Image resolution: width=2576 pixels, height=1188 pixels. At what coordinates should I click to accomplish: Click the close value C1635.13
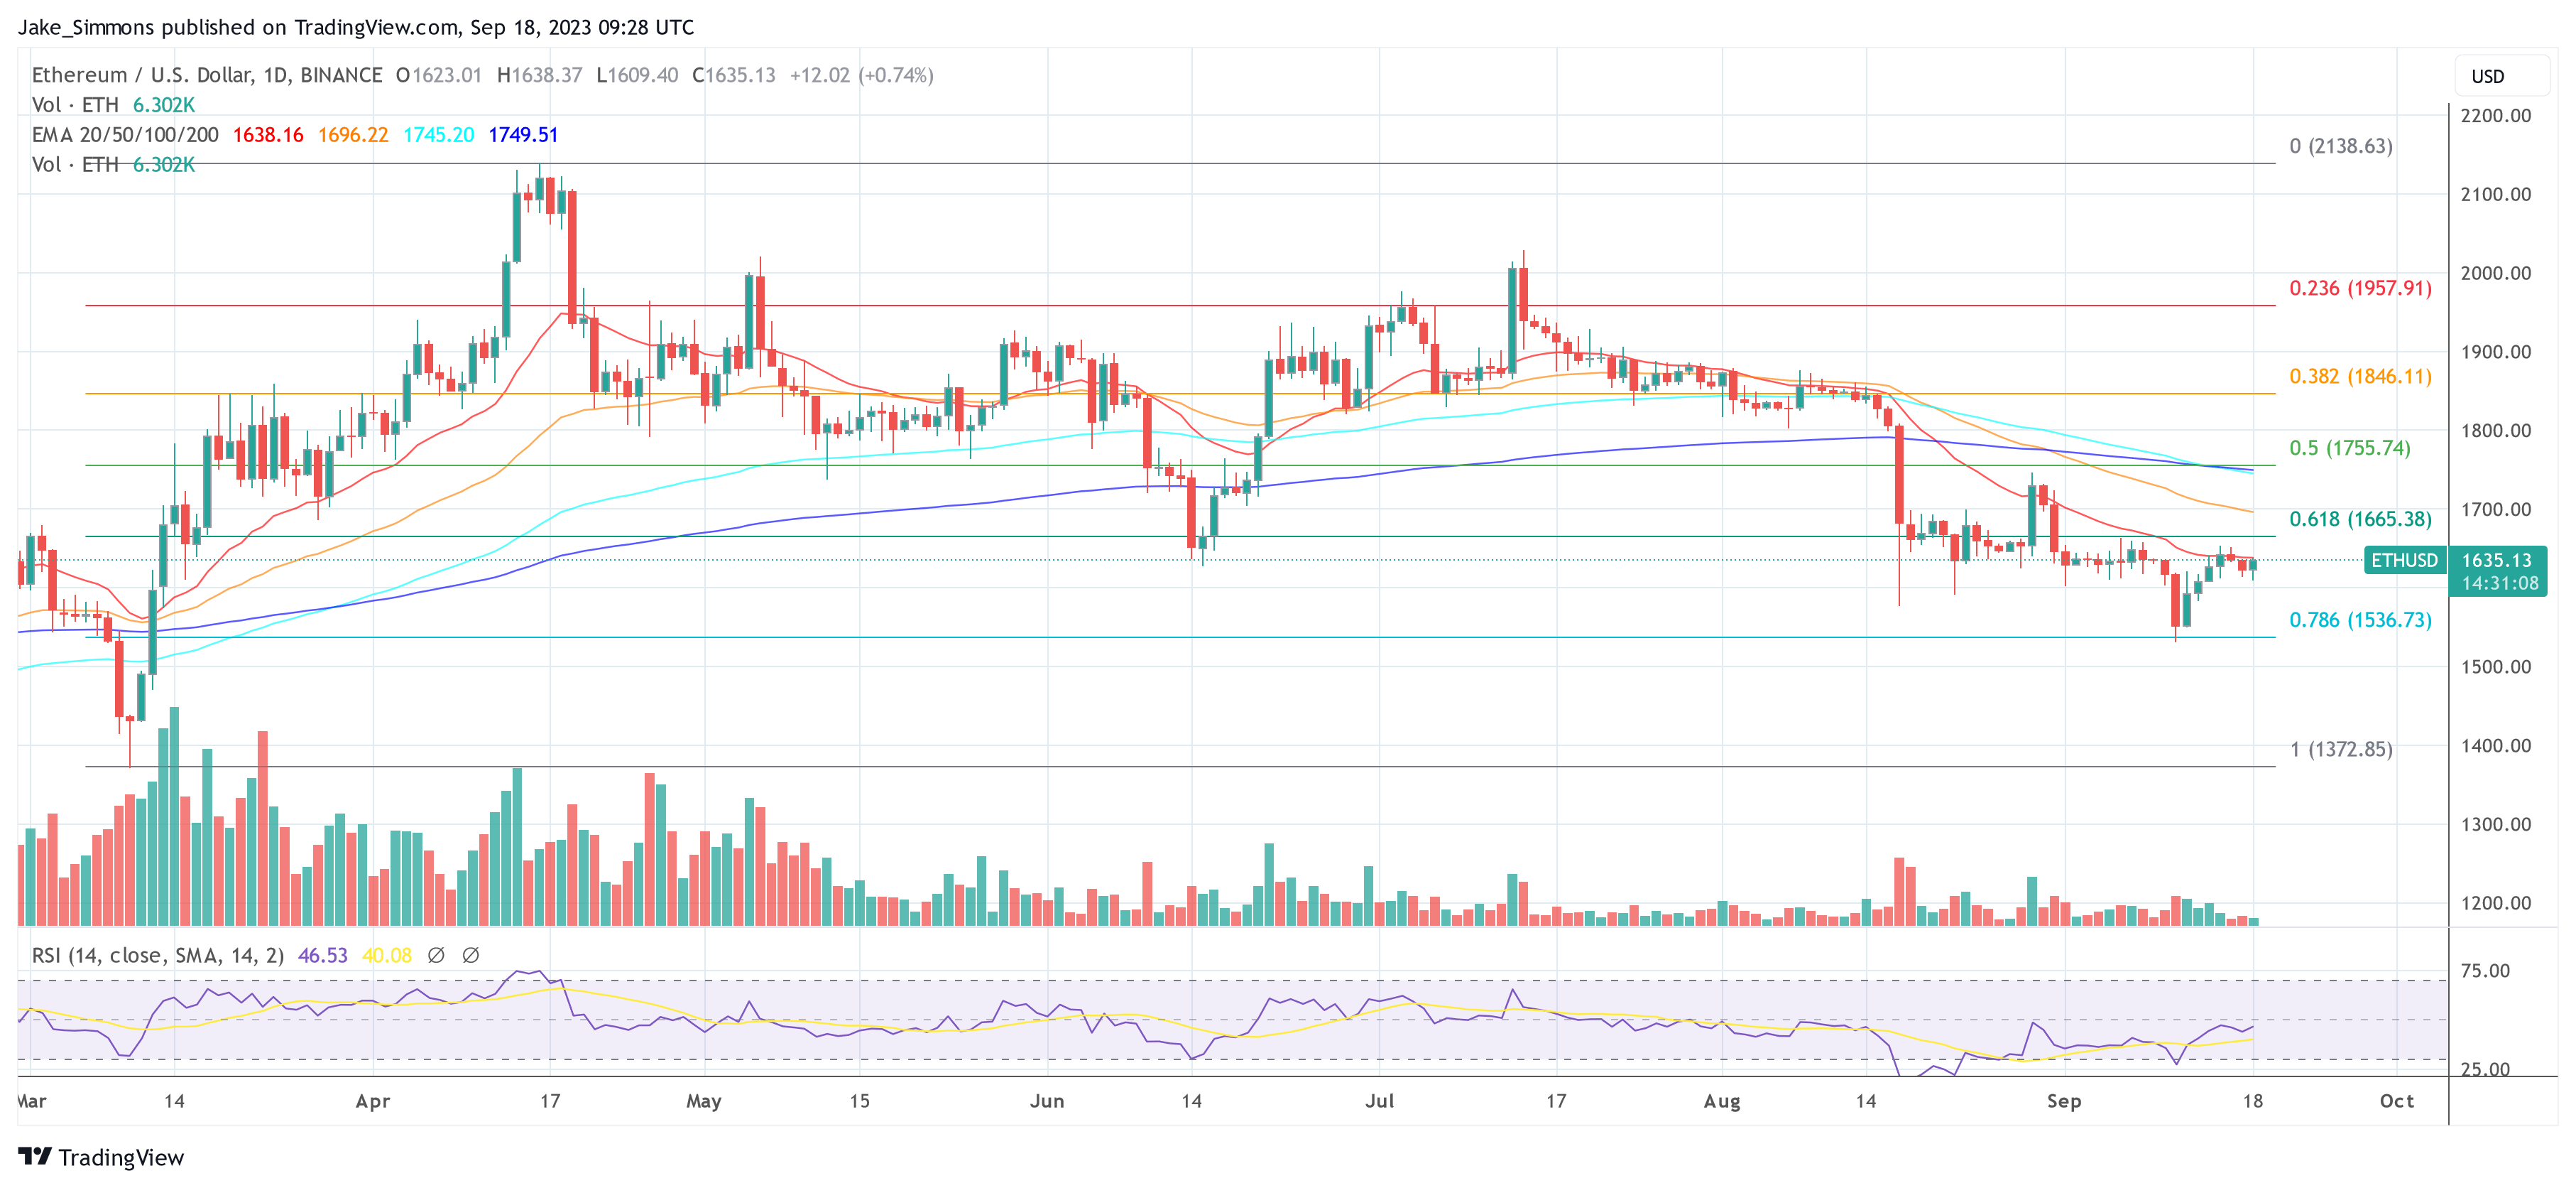click(734, 75)
